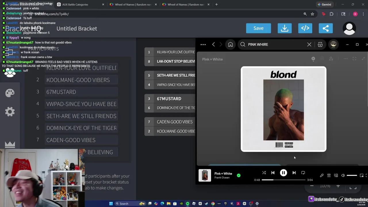Open the lyrics microphone view in Spotify

pos(322,175)
